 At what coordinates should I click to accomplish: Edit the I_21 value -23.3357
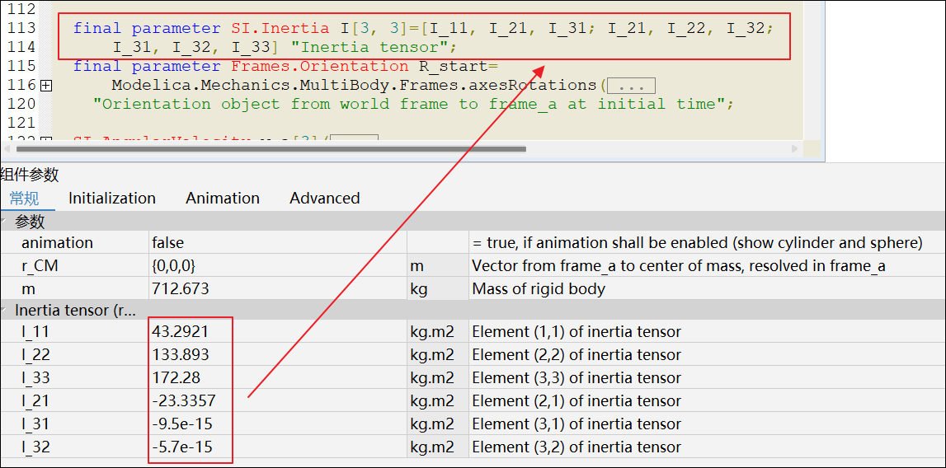click(277, 401)
